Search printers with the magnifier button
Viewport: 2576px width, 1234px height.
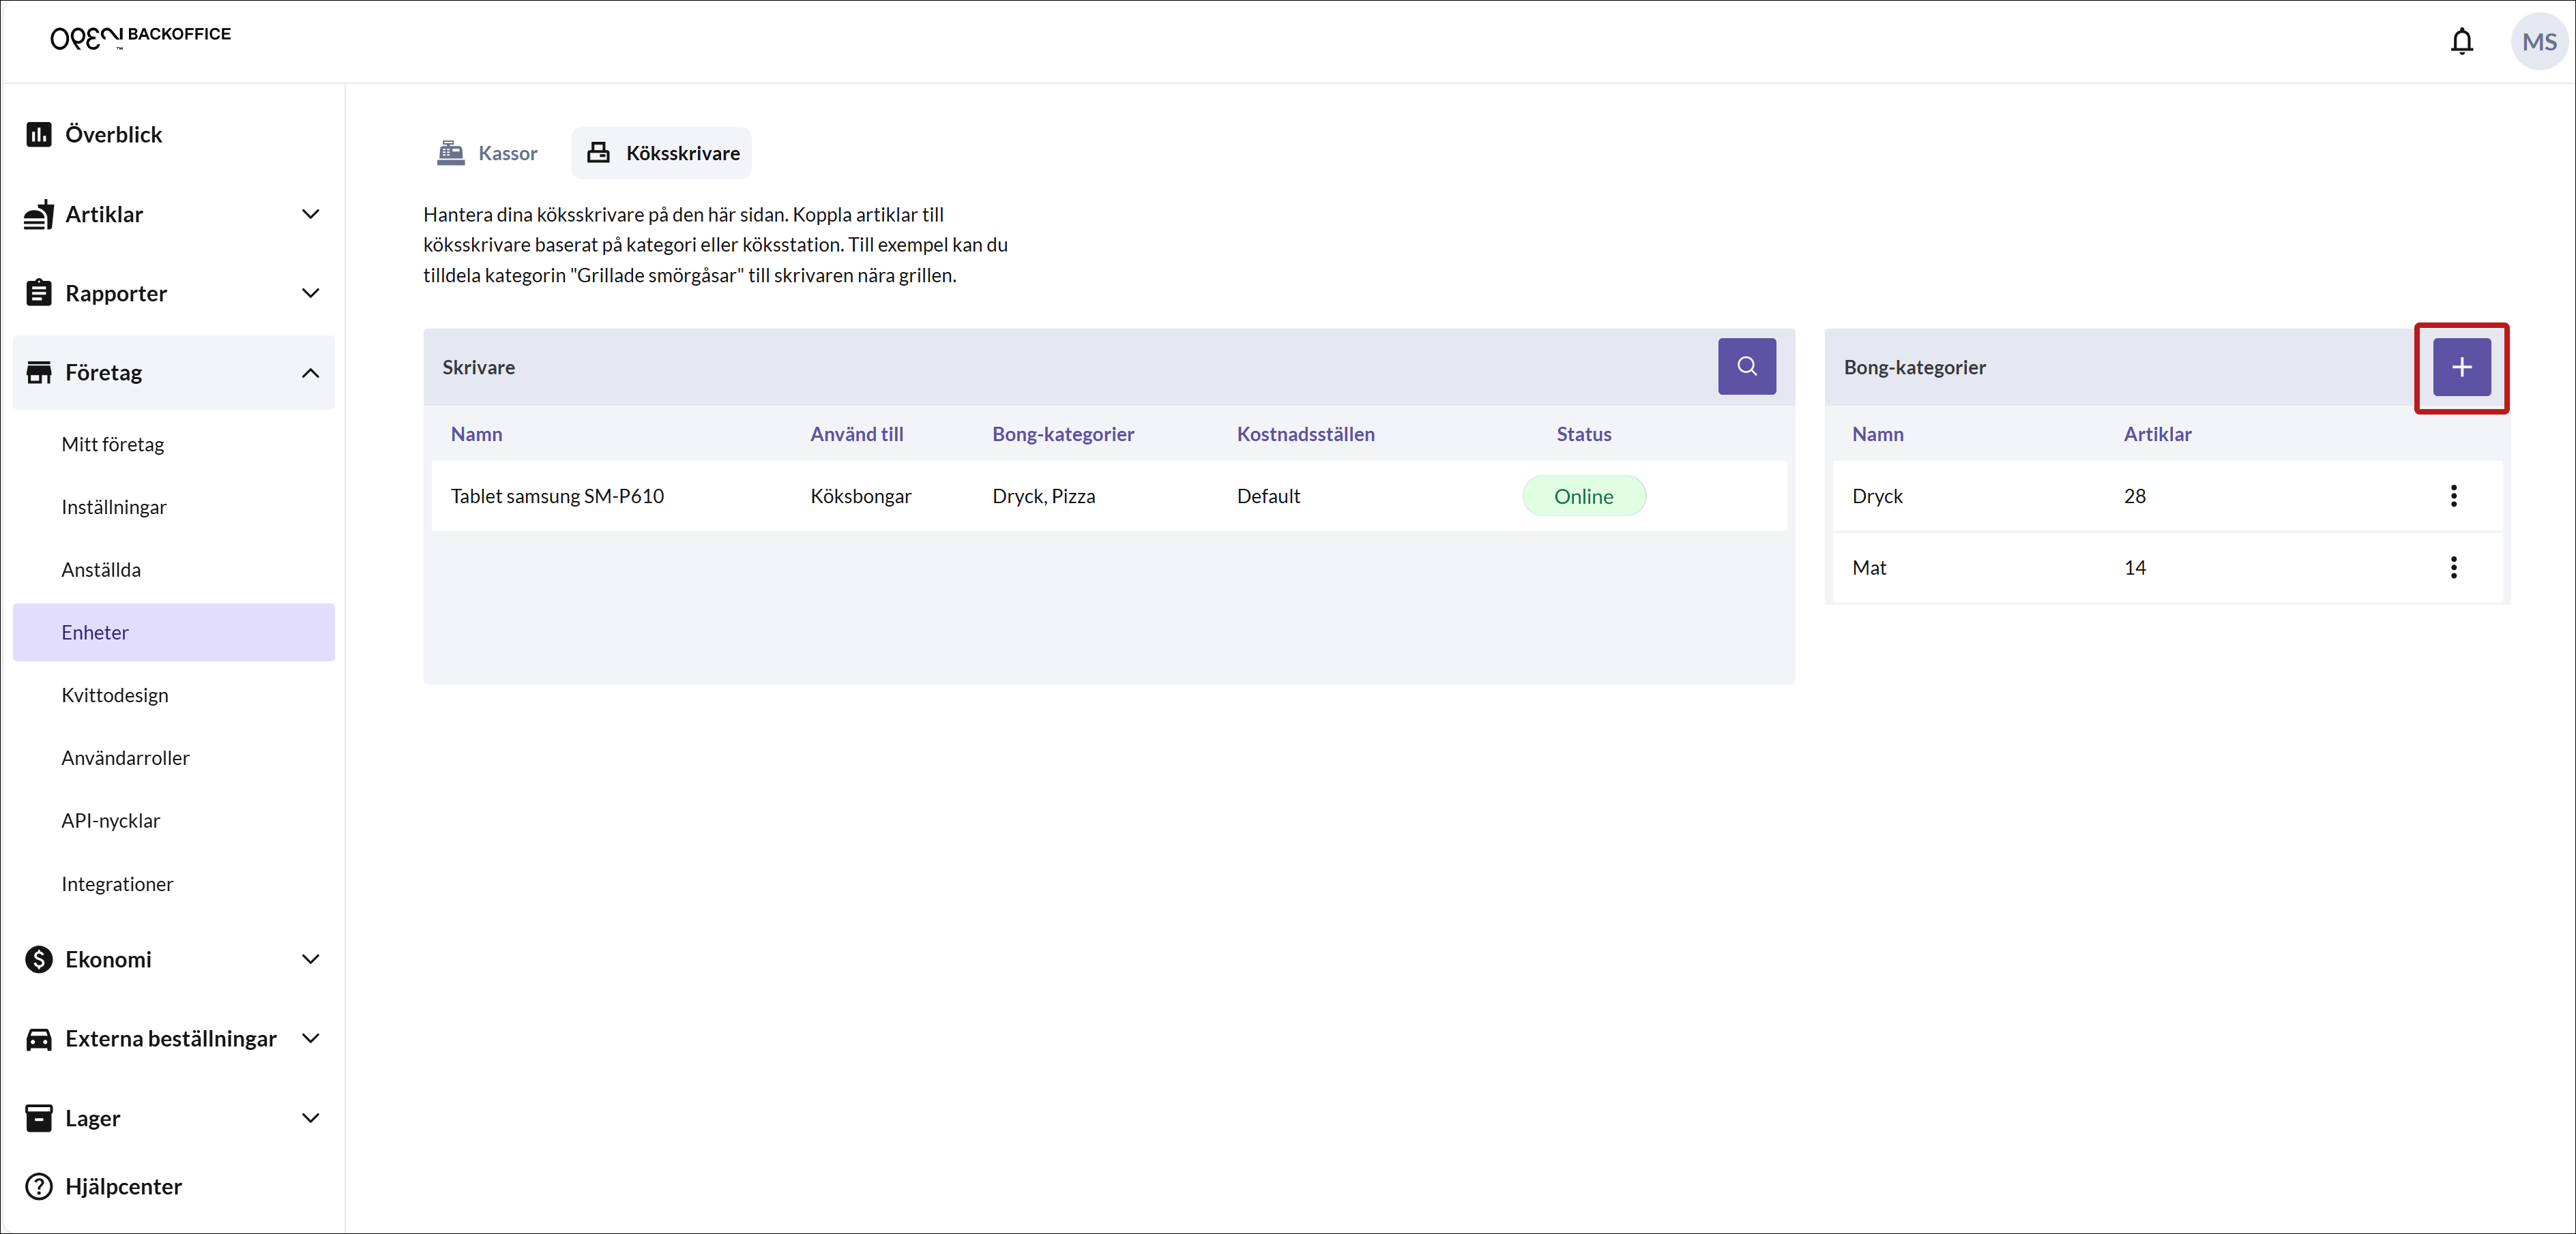[x=1746, y=367]
